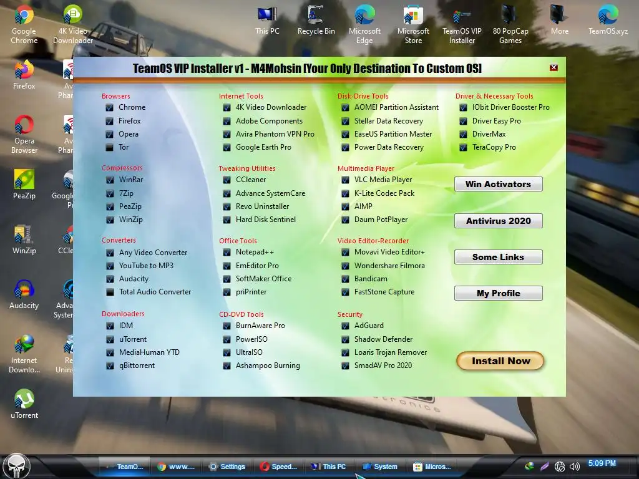
Task: Open the My Profile button
Action: (x=498, y=293)
